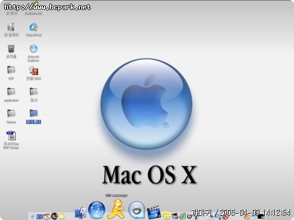Viewport: 294px width, 220px height.
Task: Open the gray folder right of application folder
Action: coord(34,92)
